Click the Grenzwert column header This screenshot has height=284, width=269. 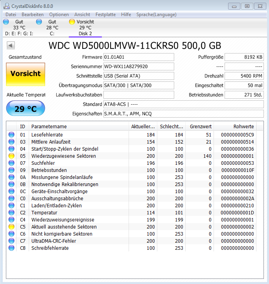pos(200,126)
